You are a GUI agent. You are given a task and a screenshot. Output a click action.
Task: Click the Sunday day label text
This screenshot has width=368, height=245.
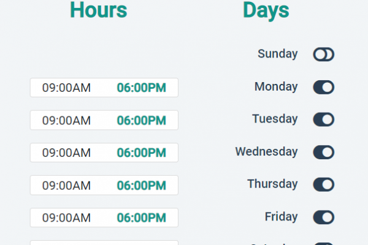click(x=277, y=54)
